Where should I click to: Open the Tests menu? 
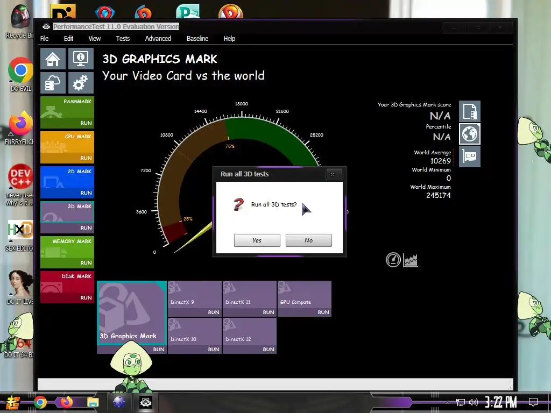click(123, 39)
